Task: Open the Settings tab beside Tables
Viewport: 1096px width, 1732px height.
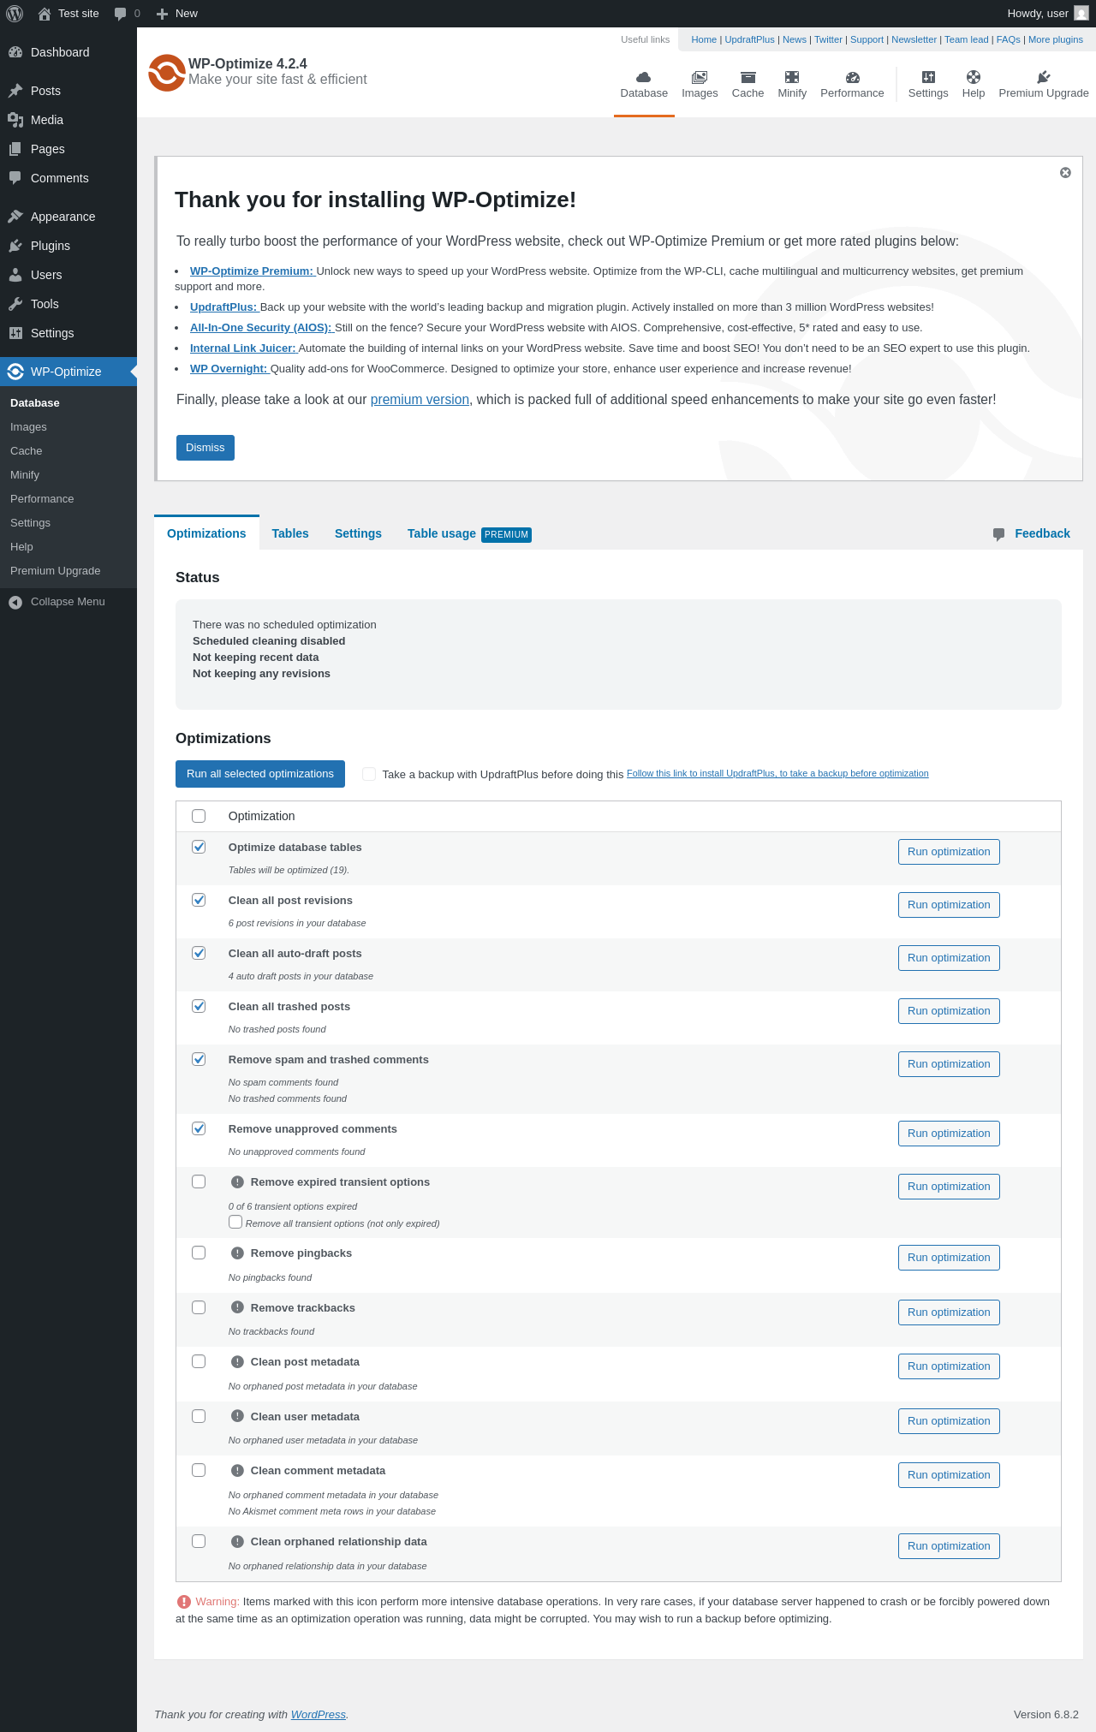Action: [x=358, y=533]
